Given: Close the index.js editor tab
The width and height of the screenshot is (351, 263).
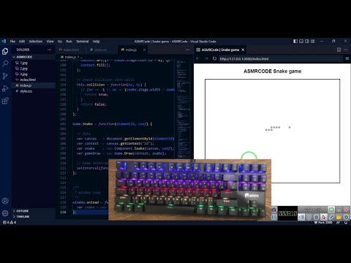Looking at the screenshot, I should pyautogui.click(x=144, y=50).
